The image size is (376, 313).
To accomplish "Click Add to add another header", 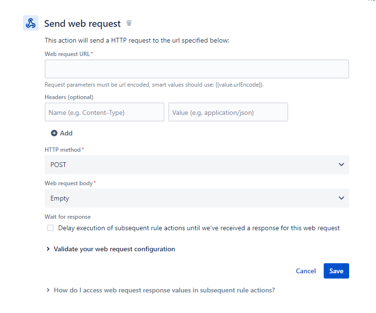I will 66,133.
